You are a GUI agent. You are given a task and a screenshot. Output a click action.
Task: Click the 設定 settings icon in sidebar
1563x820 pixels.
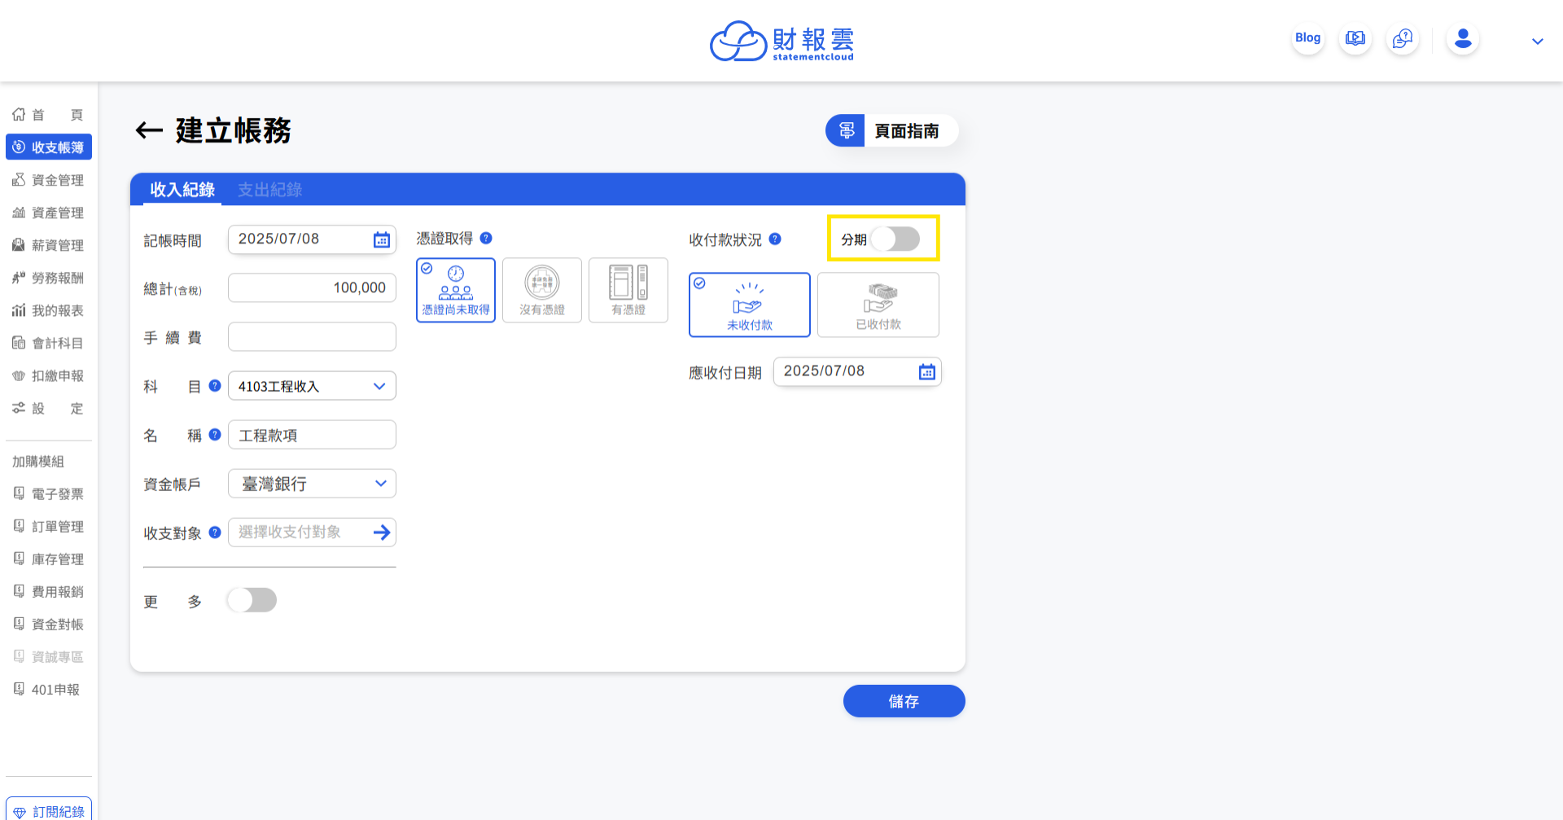(x=19, y=407)
